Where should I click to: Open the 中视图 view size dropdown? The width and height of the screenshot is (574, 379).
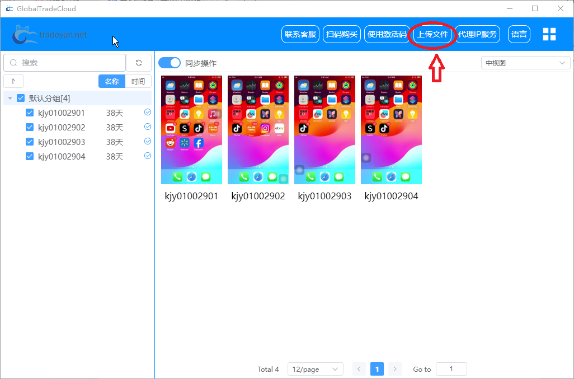coord(525,63)
